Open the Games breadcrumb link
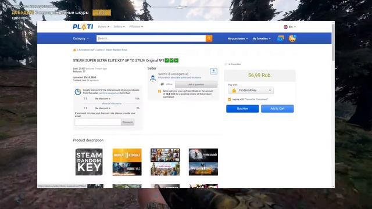This screenshot has width=372, height=209. (100, 50)
